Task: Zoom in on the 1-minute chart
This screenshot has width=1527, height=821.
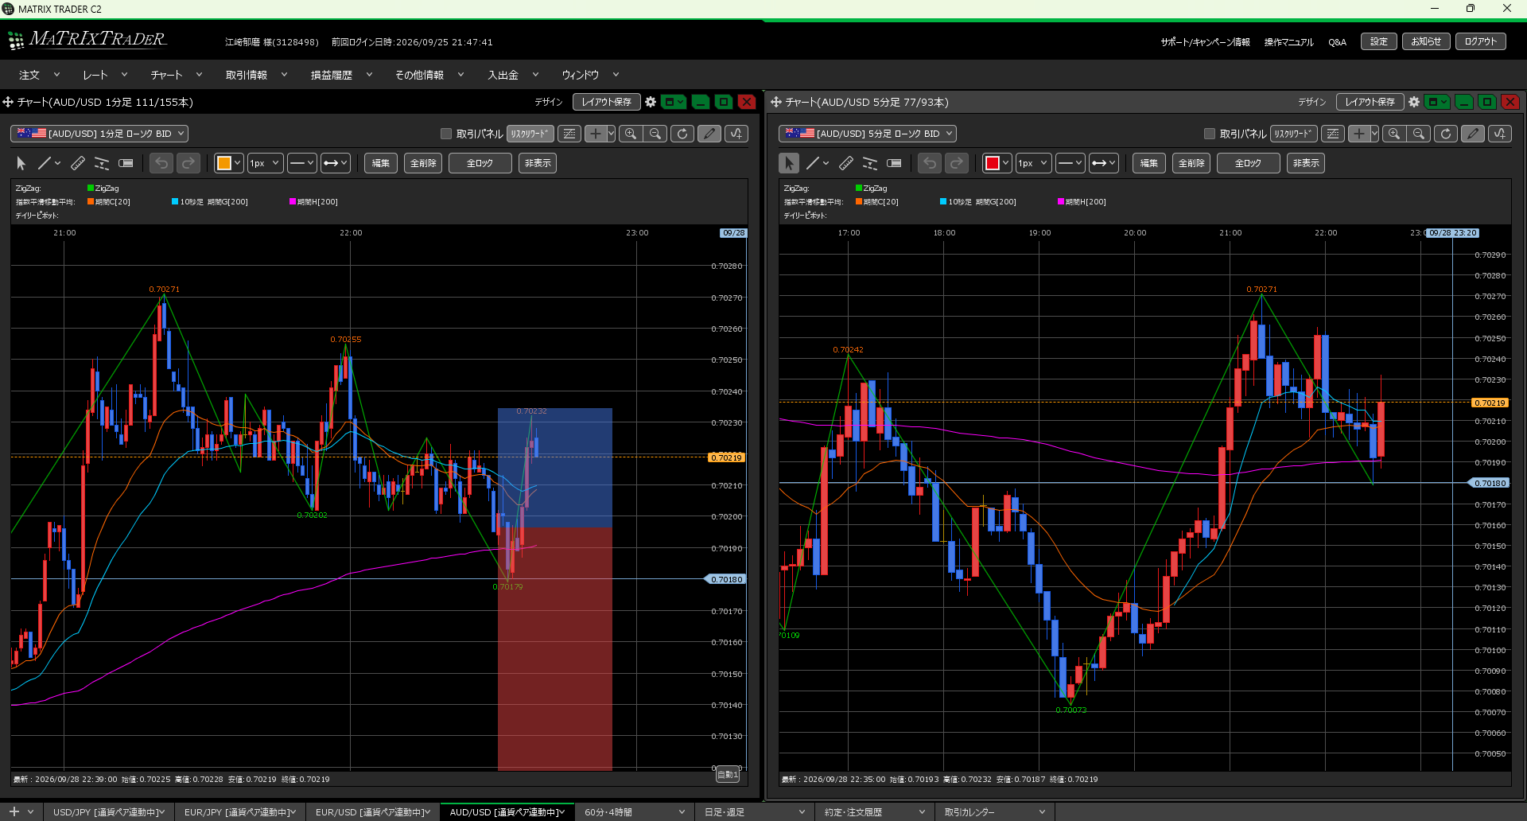Action: [x=631, y=134]
